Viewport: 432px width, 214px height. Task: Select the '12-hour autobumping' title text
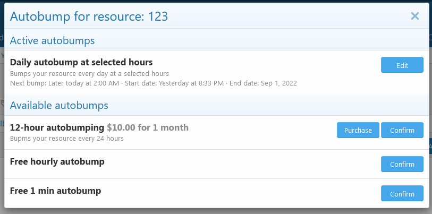coord(57,127)
